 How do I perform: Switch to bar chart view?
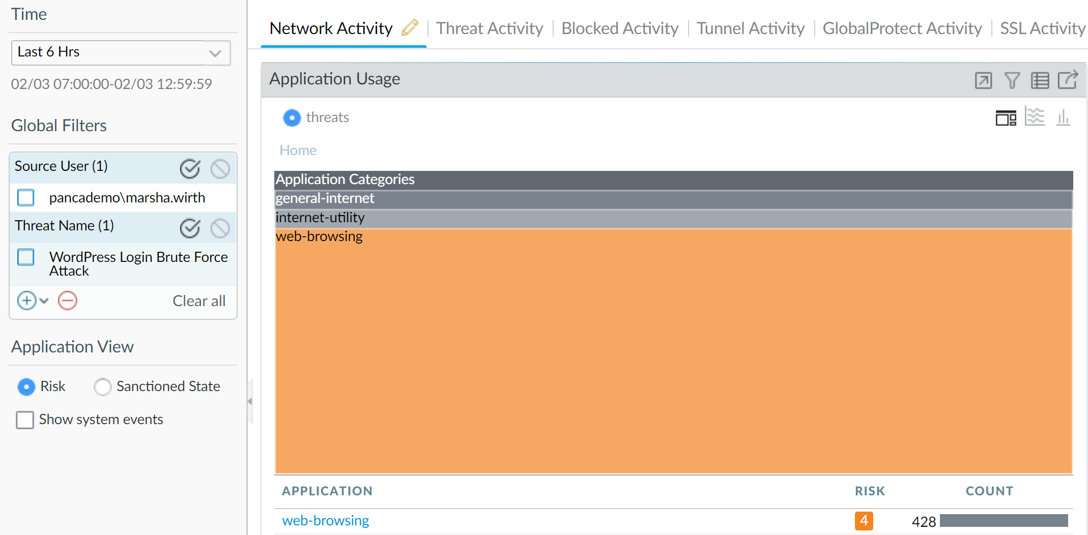tap(1063, 118)
